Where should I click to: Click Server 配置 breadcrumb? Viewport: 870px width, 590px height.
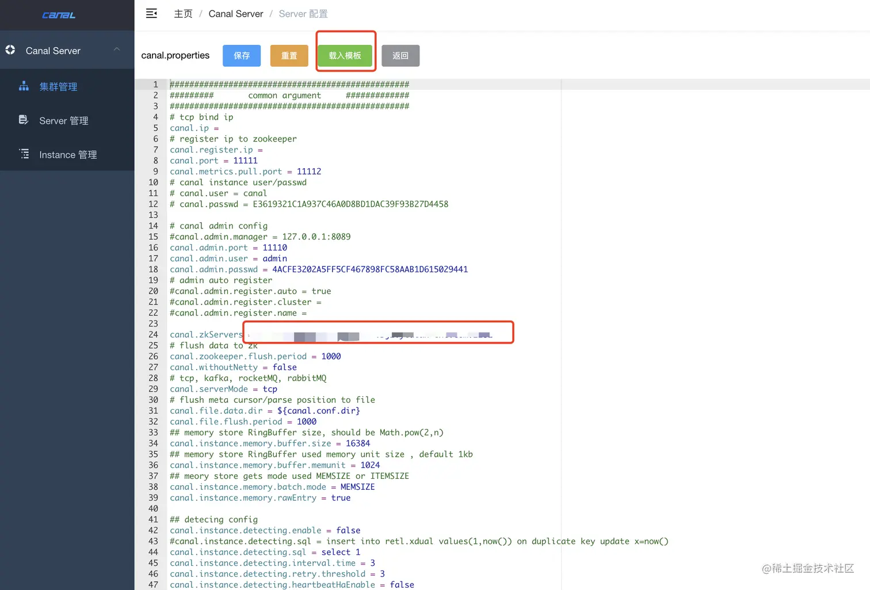click(303, 14)
